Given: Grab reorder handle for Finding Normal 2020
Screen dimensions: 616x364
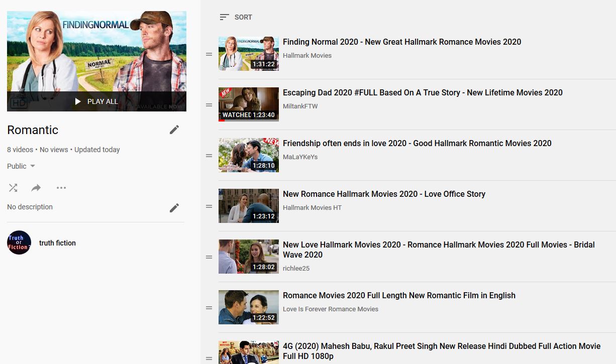Looking at the screenshot, I should coord(209,54).
